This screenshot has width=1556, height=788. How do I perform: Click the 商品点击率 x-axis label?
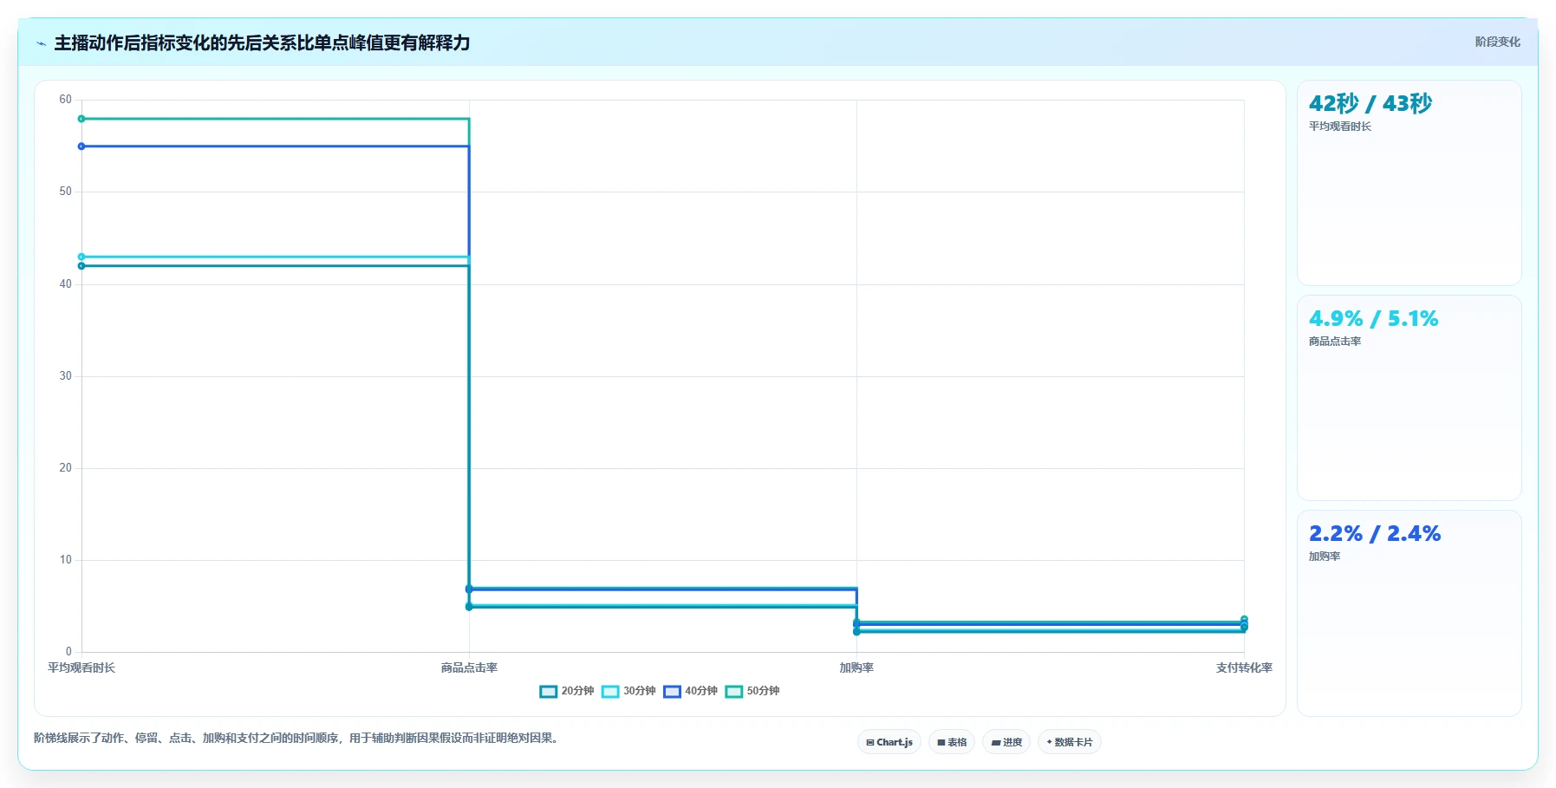(469, 668)
